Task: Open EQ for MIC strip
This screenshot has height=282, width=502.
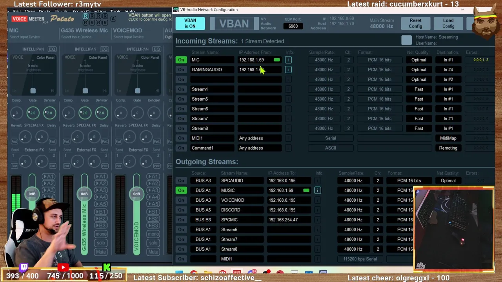Action: [x=52, y=49]
